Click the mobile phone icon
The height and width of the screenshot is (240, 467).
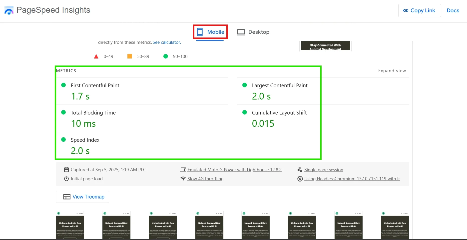coord(200,32)
